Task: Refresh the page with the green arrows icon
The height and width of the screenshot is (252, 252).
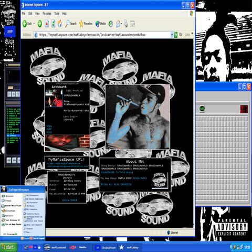Action: pos(54,24)
